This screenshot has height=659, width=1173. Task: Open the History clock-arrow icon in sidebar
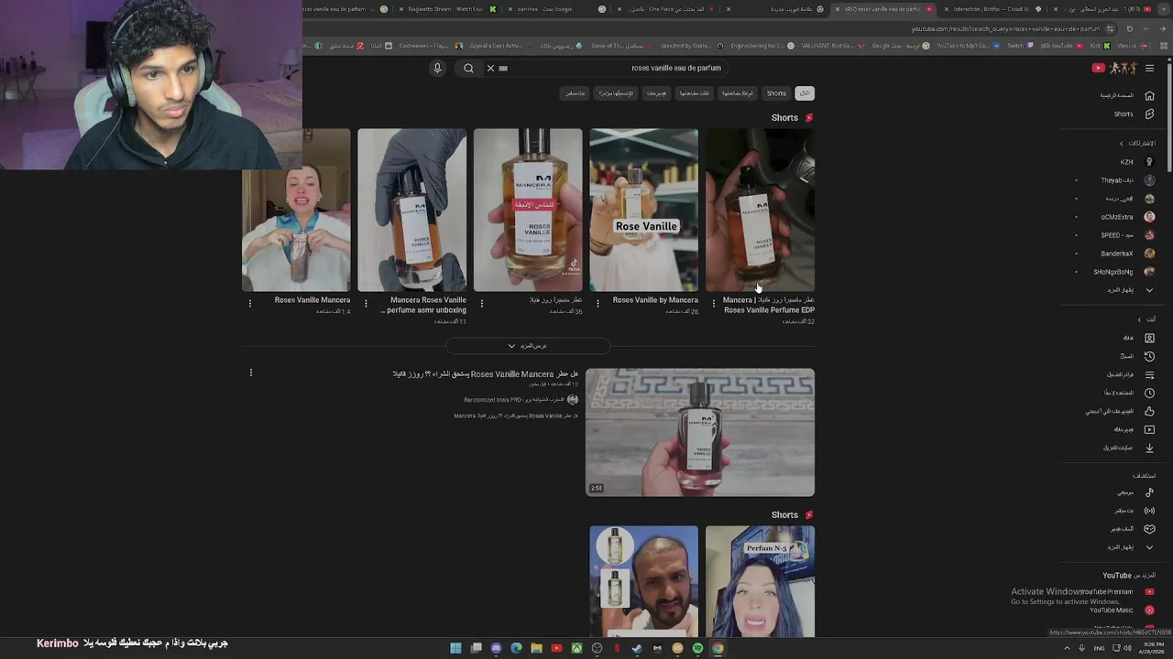coord(1149,356)
